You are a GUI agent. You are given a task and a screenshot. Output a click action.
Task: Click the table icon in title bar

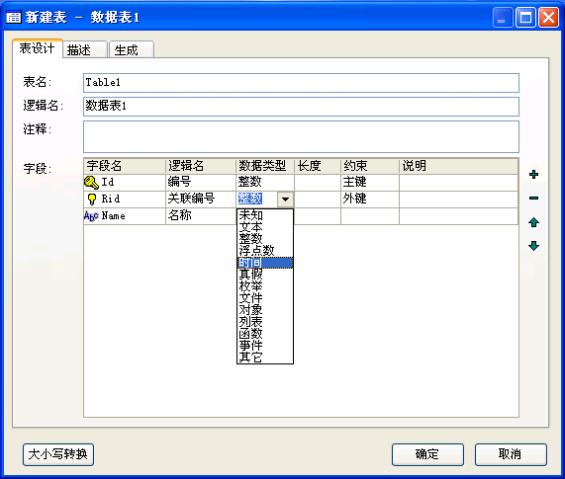pyautogui.click(x=14, y=17)
